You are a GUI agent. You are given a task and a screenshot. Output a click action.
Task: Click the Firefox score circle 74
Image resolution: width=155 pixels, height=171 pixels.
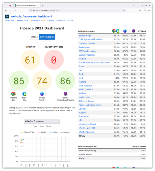click(42, 81)
